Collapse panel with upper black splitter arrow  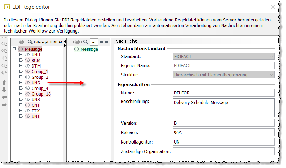pos(65,42)
